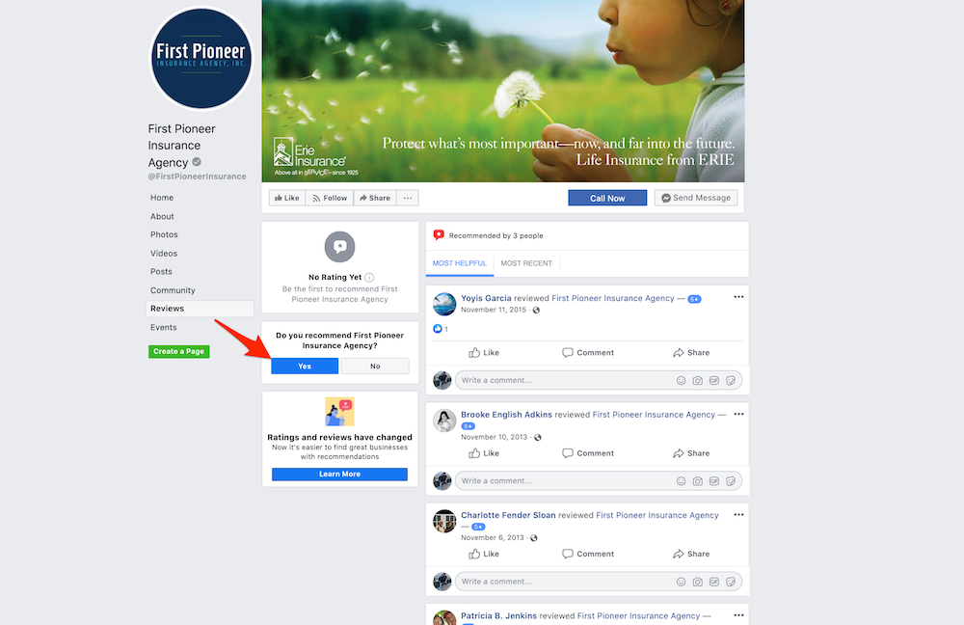The height and width of the screenshot is (625, 964).
Task: Attach photo in Charlotte review comment box
Action: (698, 582)
